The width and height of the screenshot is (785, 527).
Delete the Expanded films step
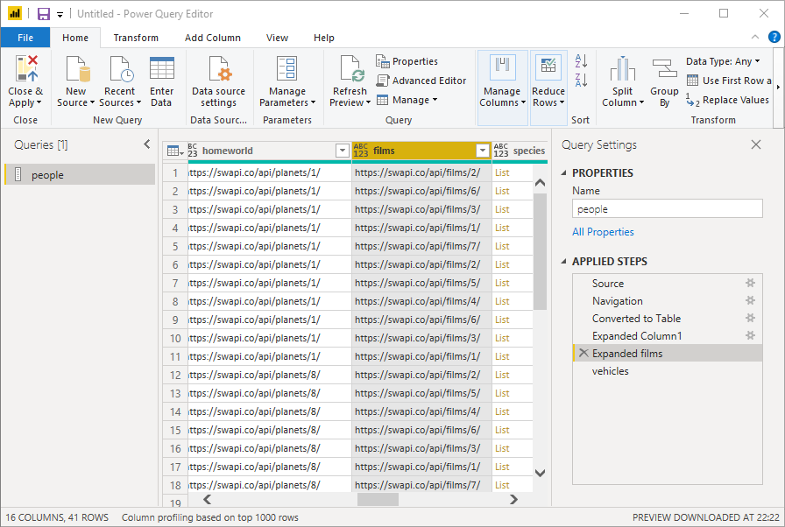click(582, 353)
